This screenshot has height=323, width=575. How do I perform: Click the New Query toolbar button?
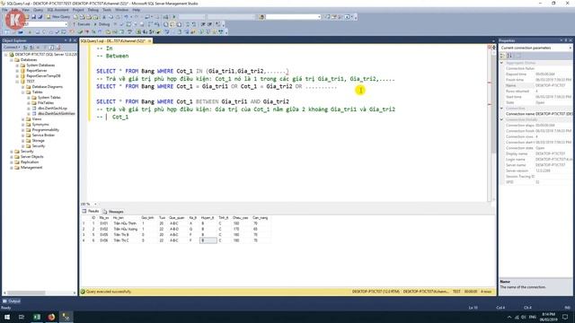tap(57, 17)
